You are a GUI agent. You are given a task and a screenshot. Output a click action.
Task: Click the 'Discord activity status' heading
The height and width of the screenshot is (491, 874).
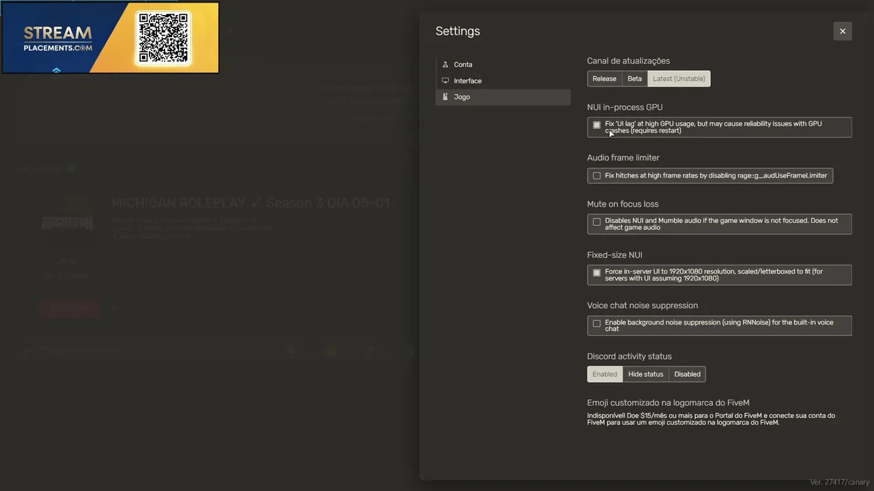tap(630, 357)
